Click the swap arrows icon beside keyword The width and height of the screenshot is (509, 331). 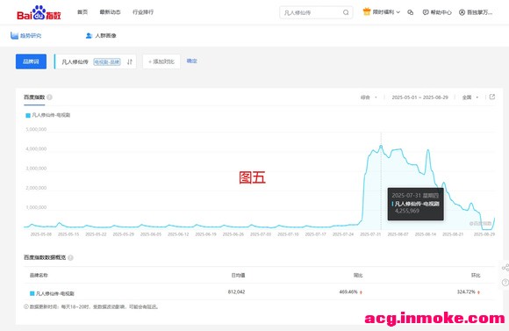[130, 61]
